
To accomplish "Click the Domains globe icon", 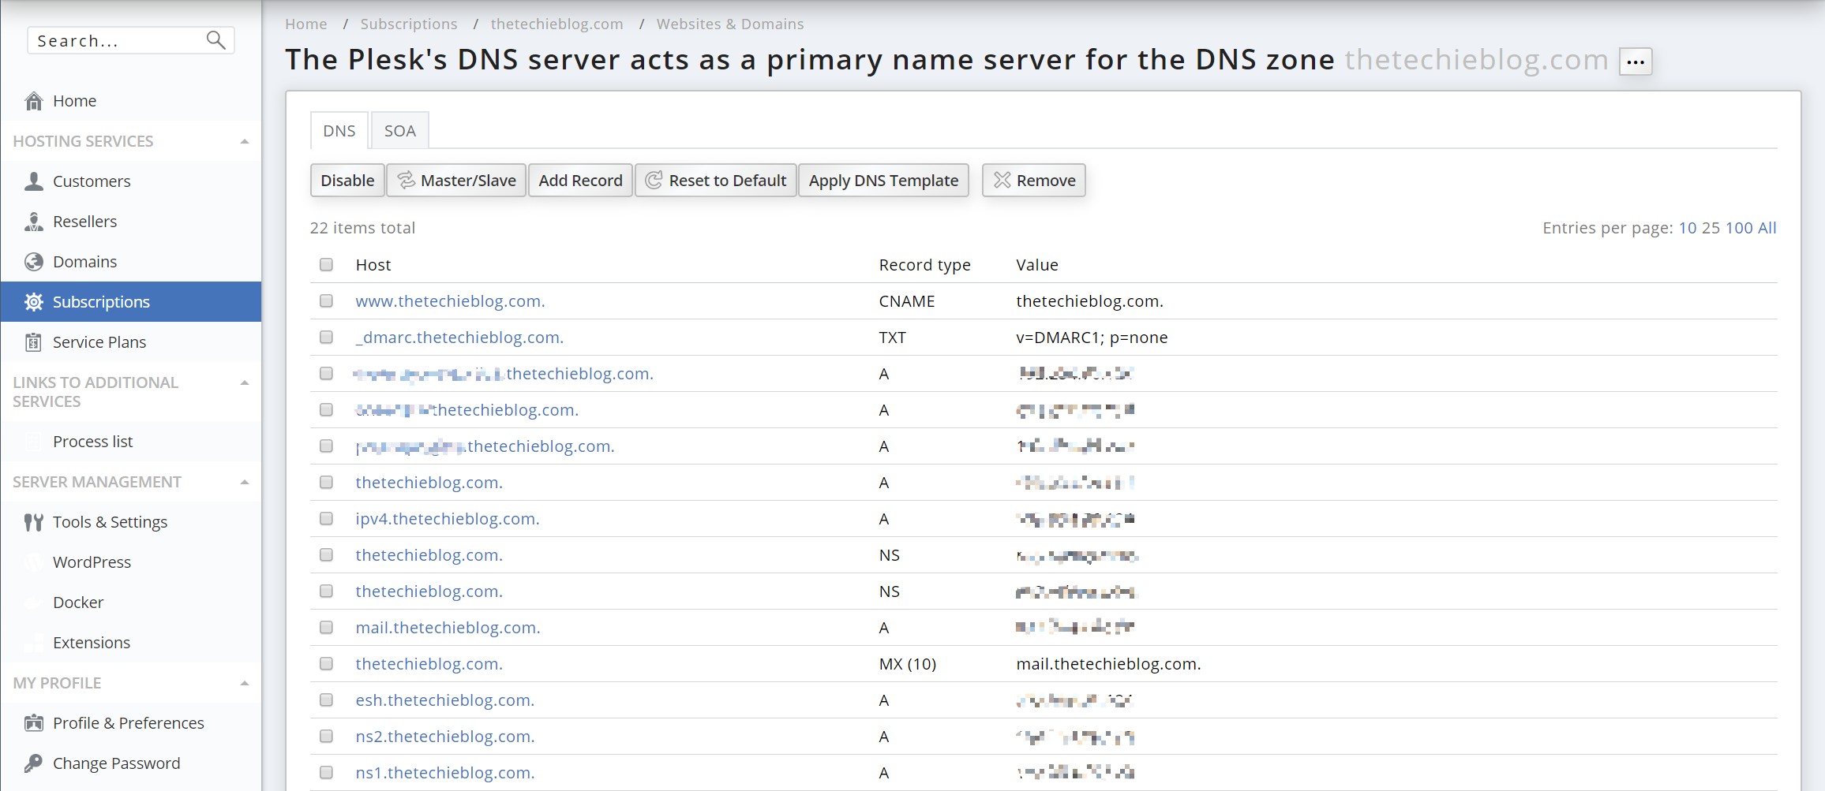I will (x=34, y=262).
